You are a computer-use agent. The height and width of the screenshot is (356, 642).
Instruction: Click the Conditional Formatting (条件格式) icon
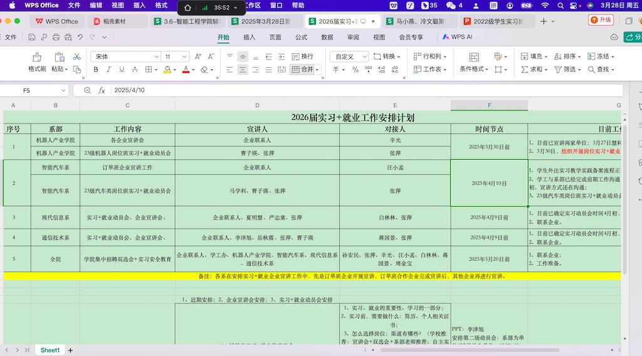click(x=474, y=57)
